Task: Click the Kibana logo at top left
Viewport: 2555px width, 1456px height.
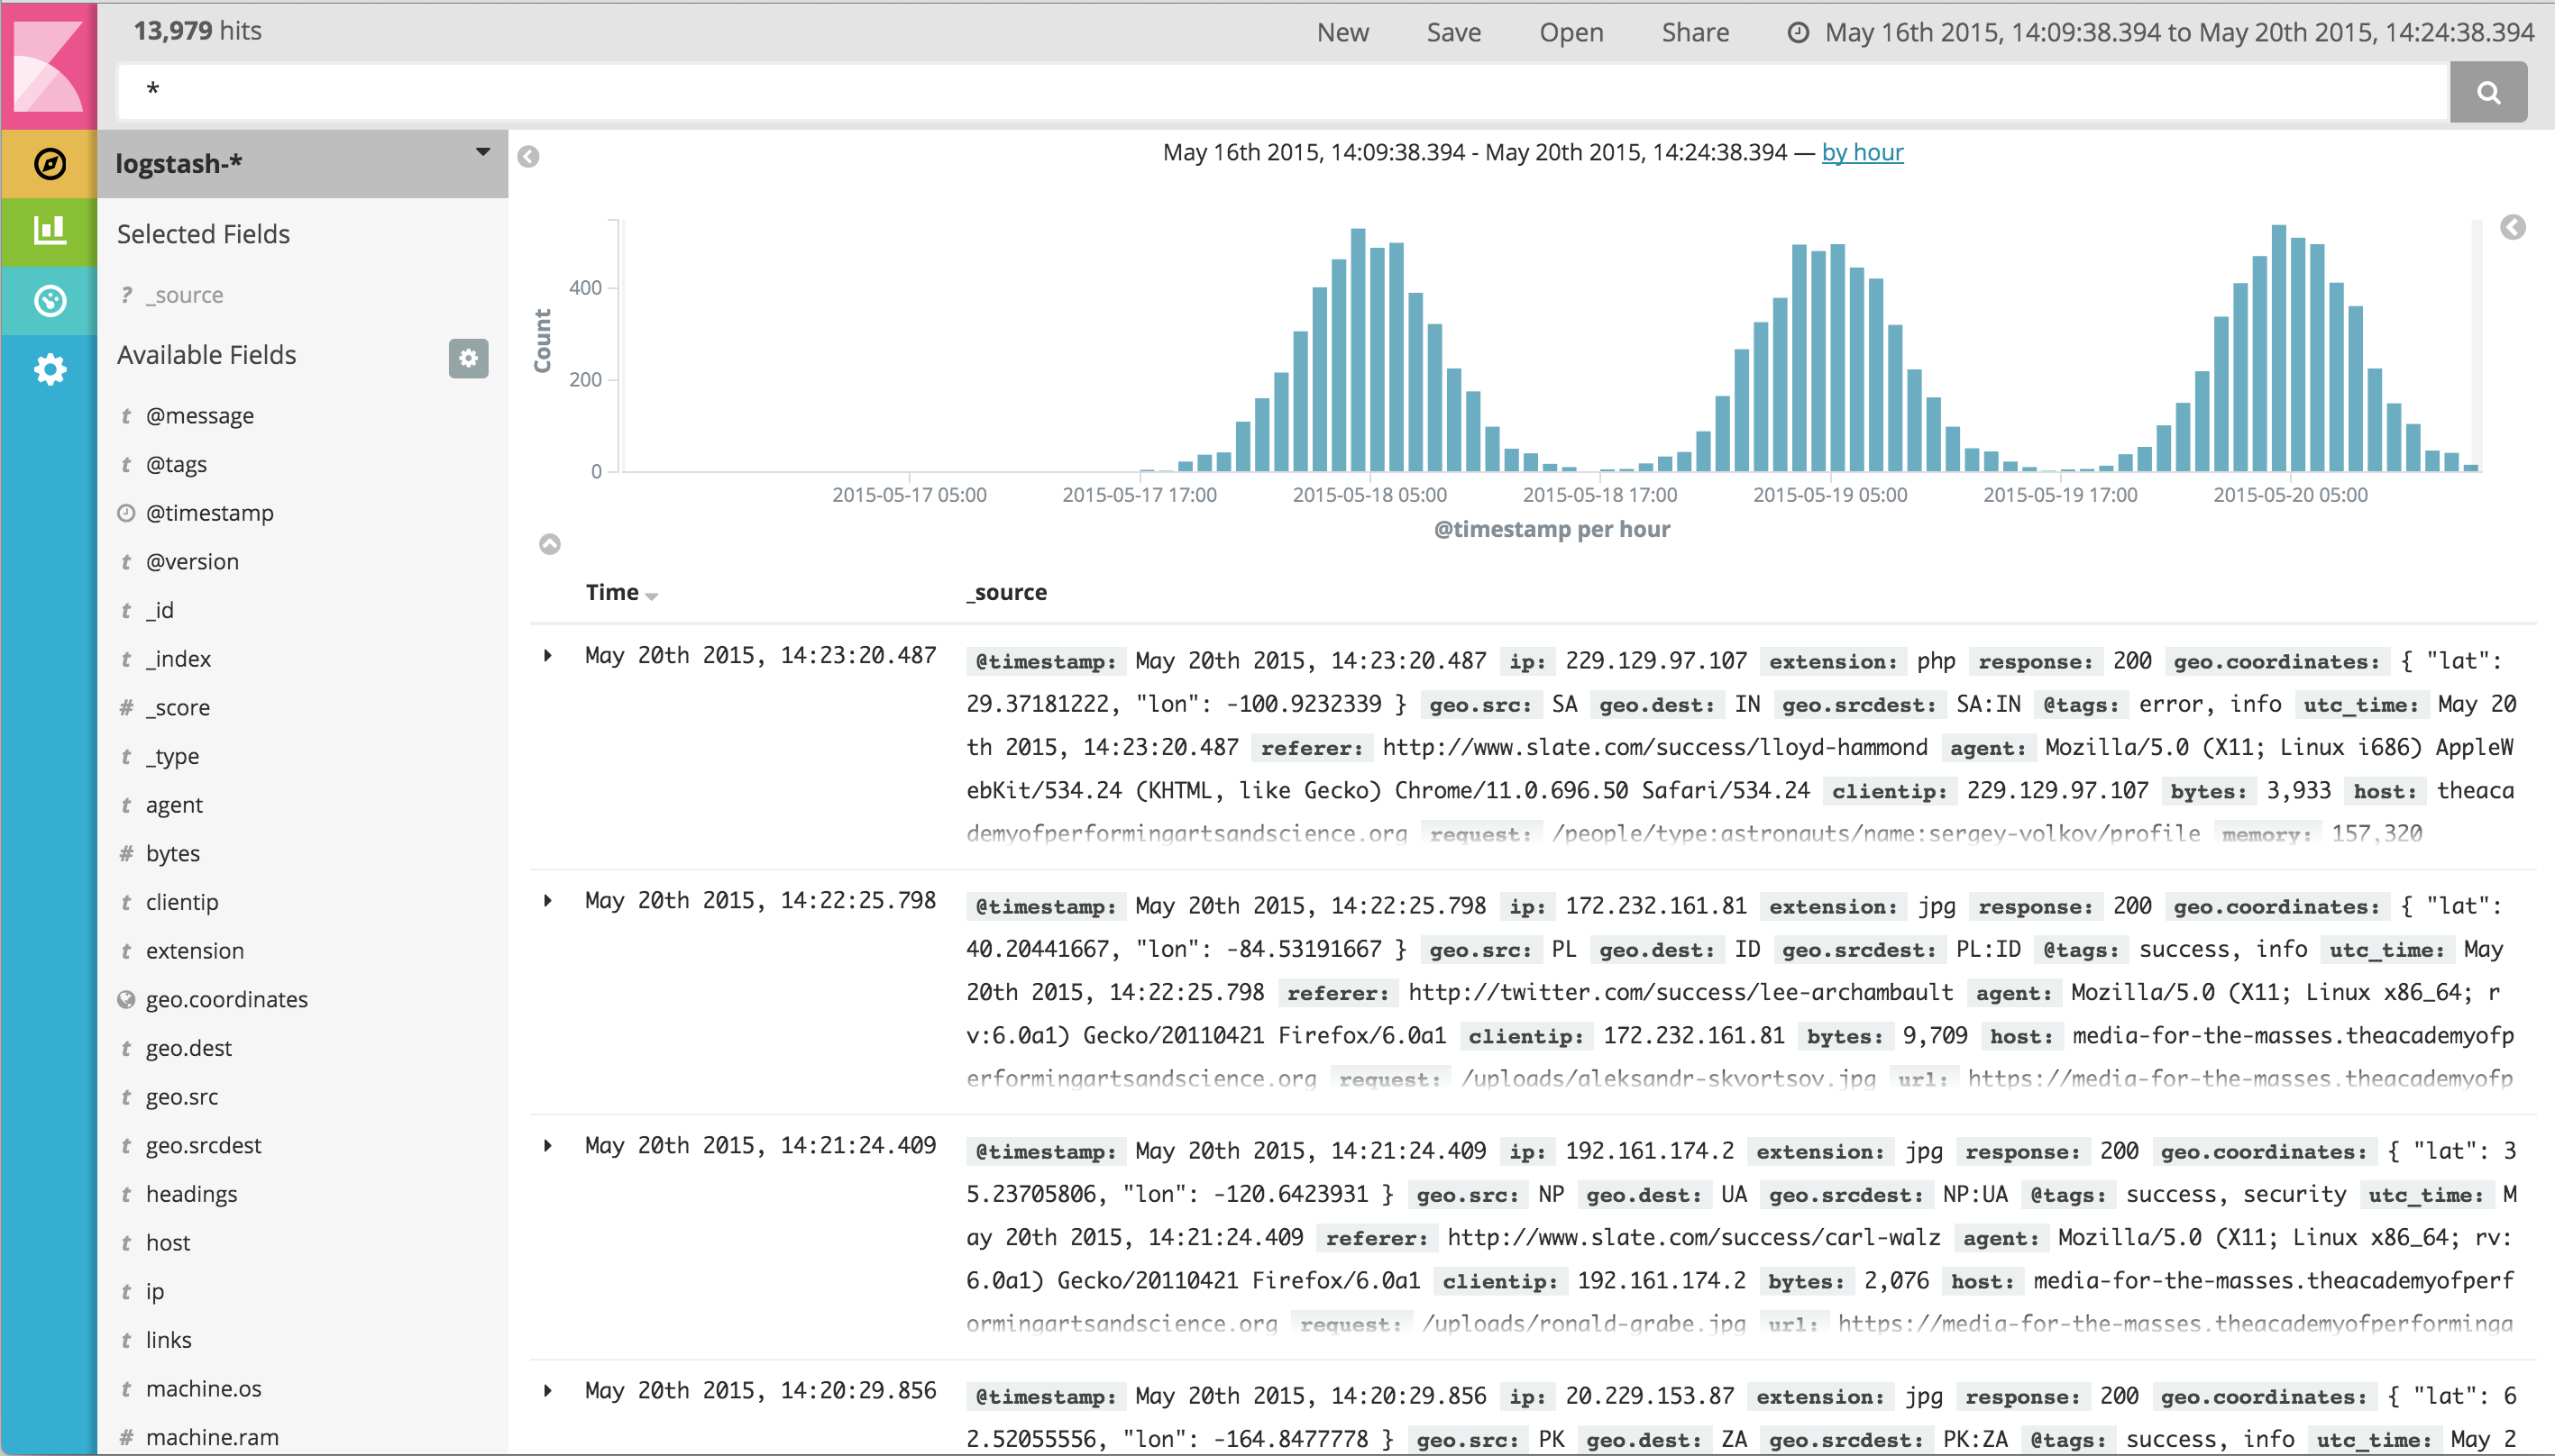Action: (49, 65)
